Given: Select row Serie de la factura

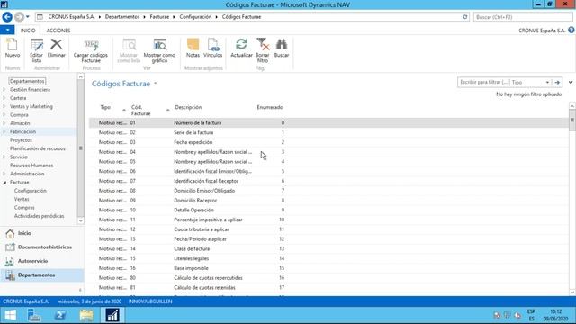Looking at the screenshot, I should (x=328, y=132).
